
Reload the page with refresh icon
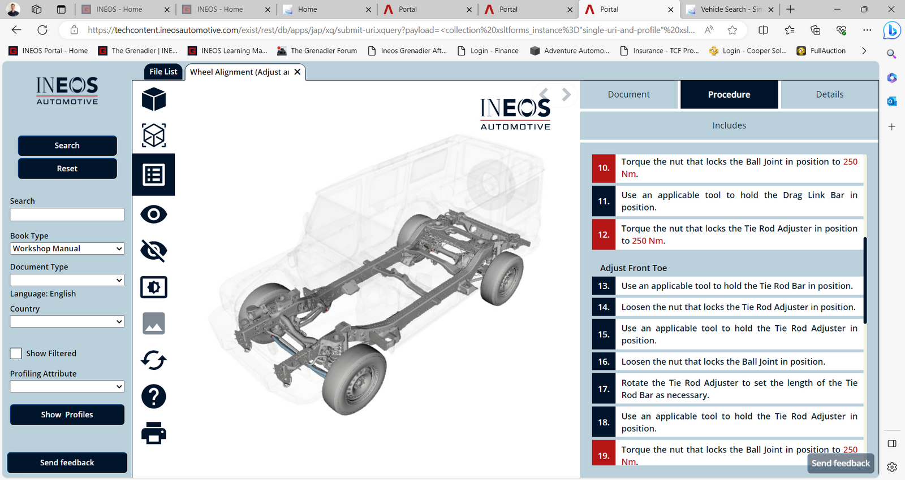(x=42, y=30)
